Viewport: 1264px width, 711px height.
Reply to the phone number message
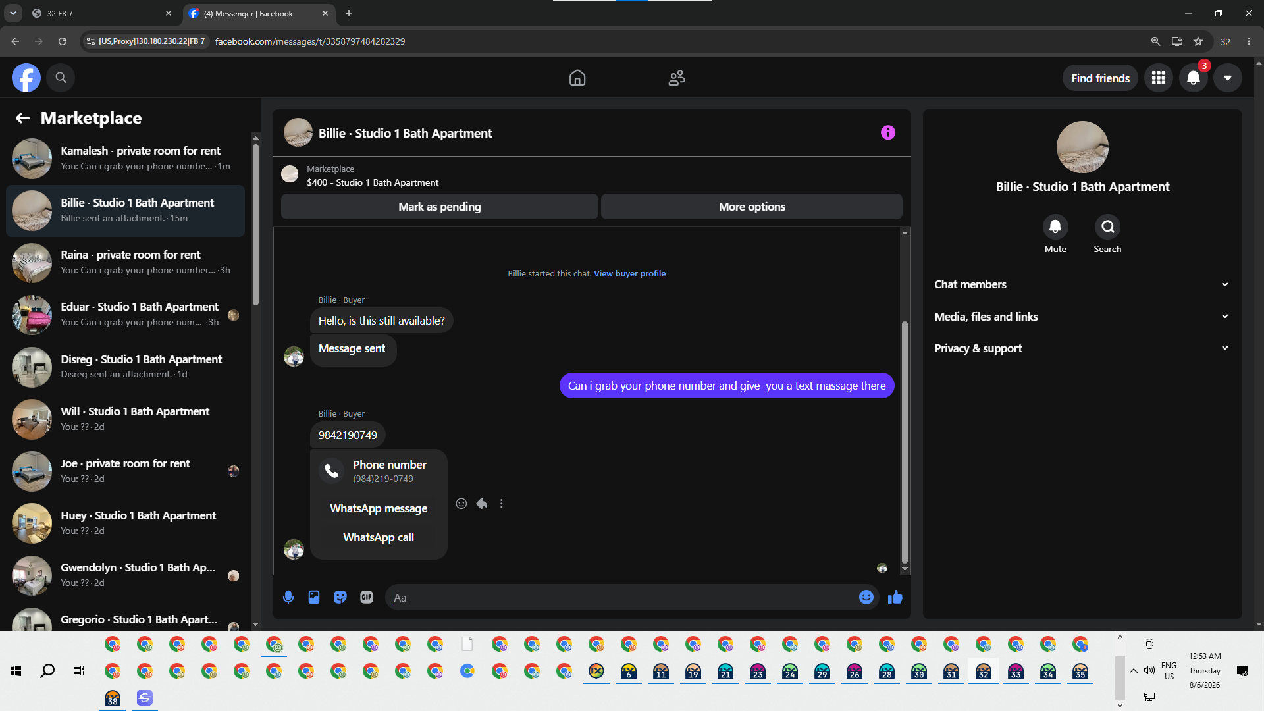(482, 504)
